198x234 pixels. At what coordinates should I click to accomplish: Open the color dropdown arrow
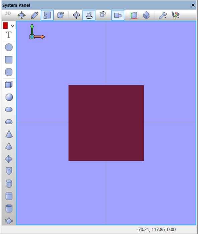coord(13,26)
